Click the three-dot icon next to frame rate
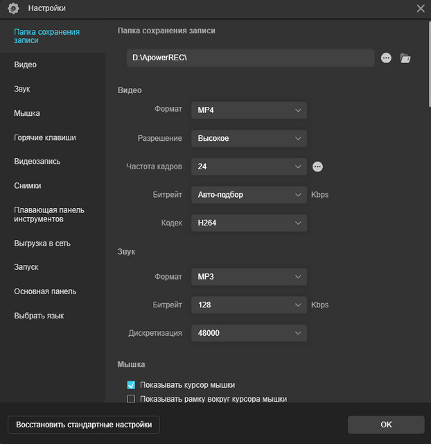Viewport: 431px width, 444px height. tap(318, 166)
